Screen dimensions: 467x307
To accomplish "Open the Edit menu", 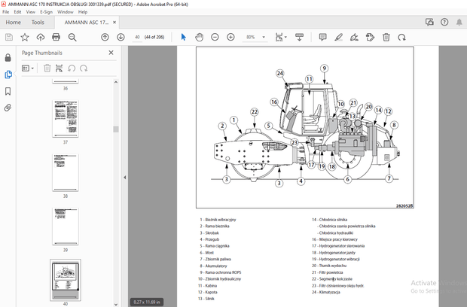I will point(17,12).
